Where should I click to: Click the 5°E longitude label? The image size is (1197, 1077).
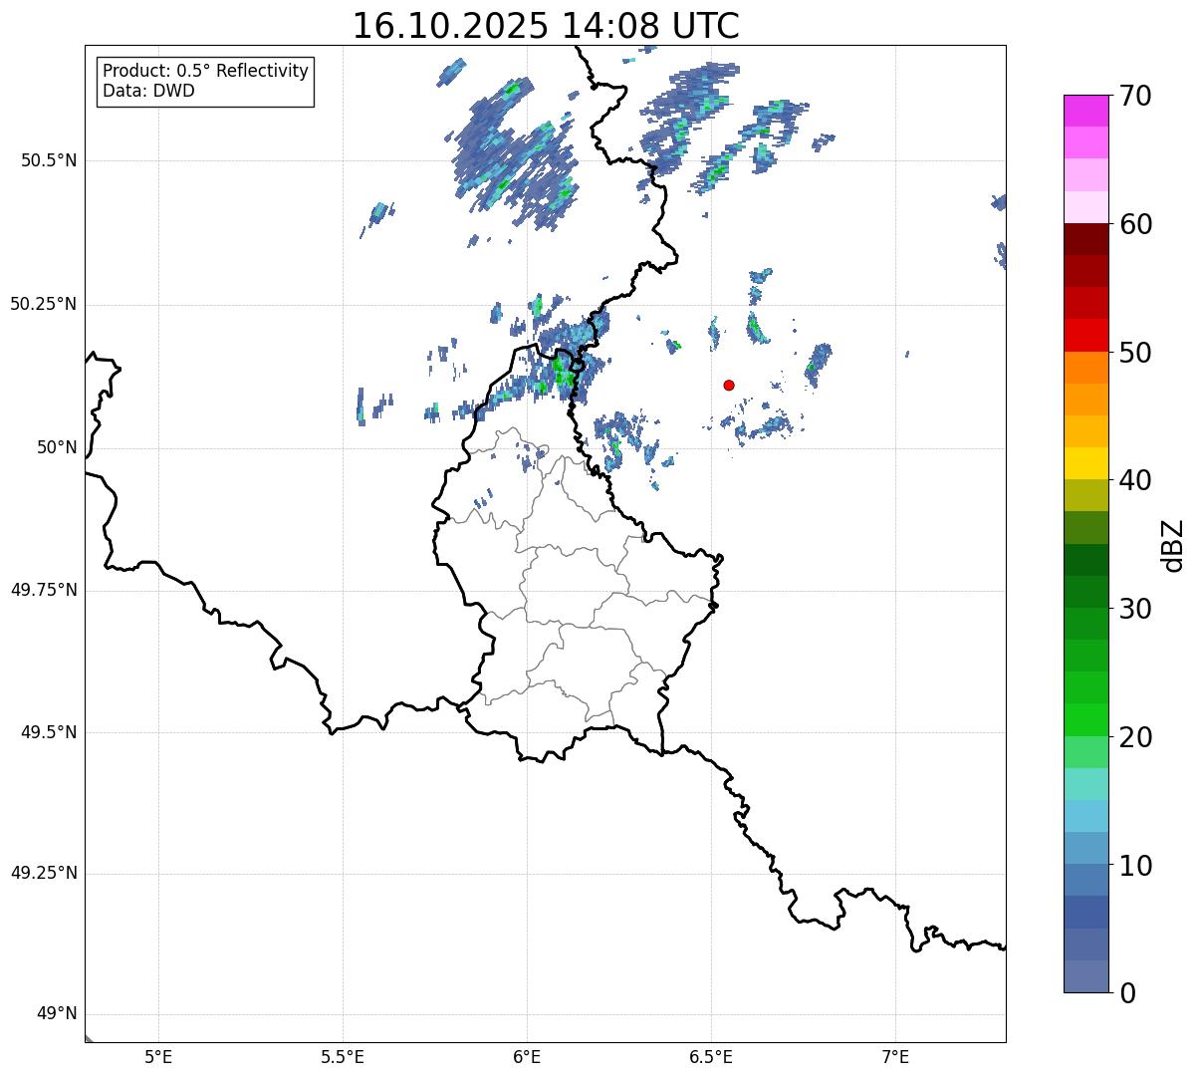[158, 1057]
